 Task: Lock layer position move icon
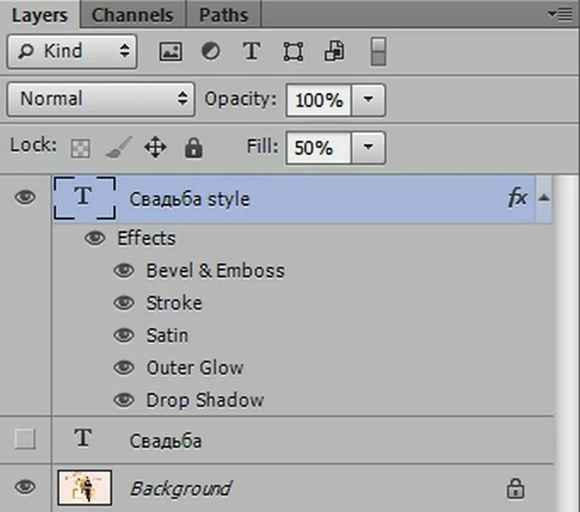155,148
